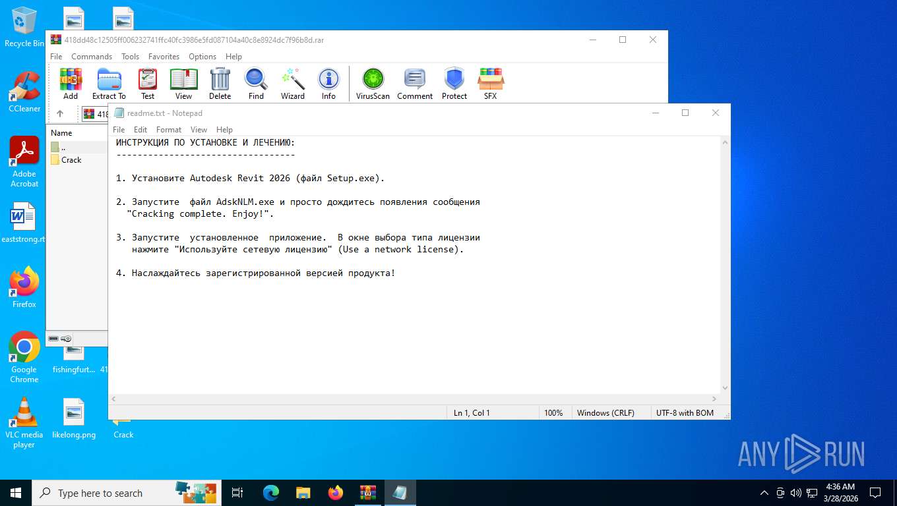Open WinRAR Commands menu
Viewport: 897px width, 506px height.
pos(92,57)
